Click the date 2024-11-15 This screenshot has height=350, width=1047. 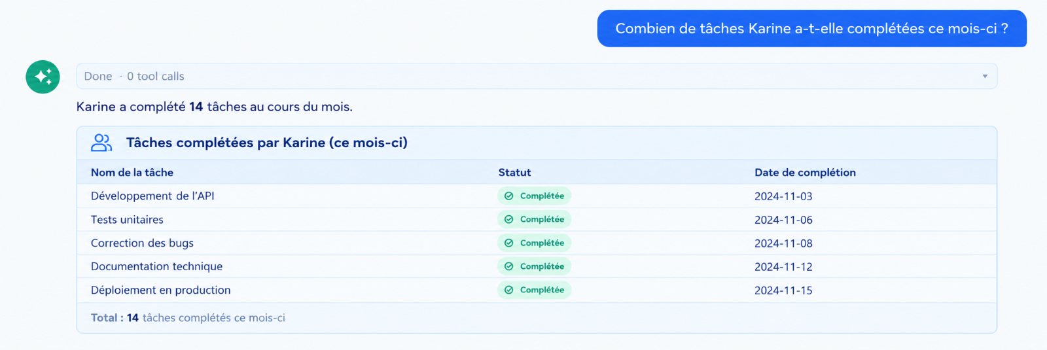783,290
